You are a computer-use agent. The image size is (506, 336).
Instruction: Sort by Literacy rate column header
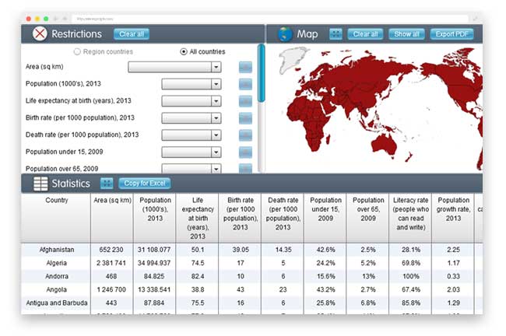click(409, 214)
